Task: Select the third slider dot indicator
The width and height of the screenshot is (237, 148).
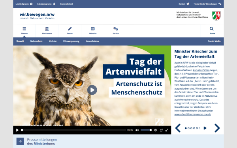Action: coord(191,128)
